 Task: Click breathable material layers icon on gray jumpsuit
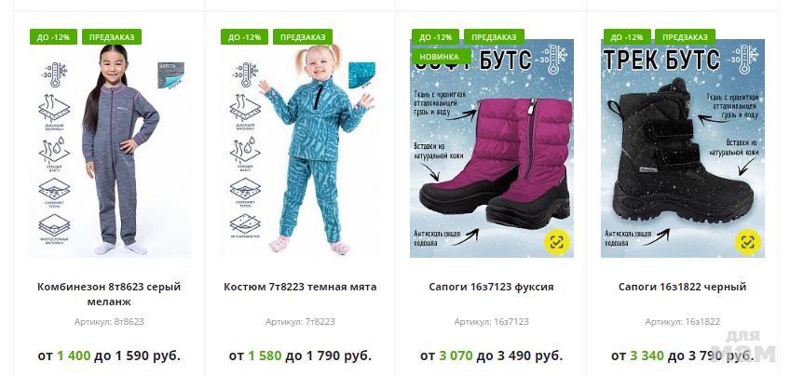click(54, 112)
